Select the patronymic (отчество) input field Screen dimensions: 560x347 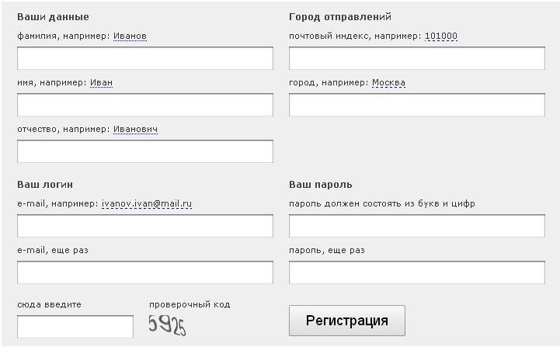coord(144,151)
